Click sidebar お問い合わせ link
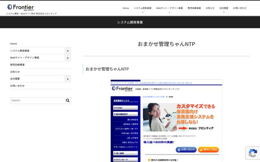Screen dimensions: 260x162 pyautogui.click(x=17, y=86)
